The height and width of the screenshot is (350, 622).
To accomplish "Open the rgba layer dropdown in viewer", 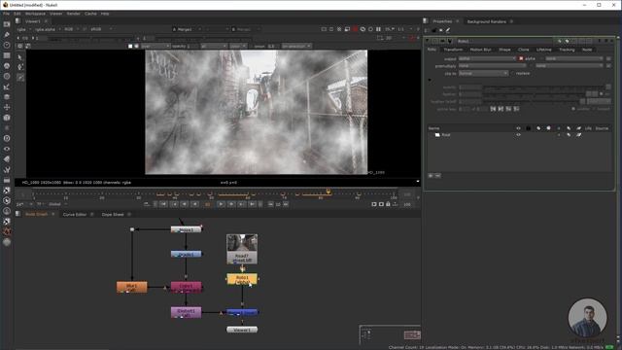I will [x=23, y=29].
